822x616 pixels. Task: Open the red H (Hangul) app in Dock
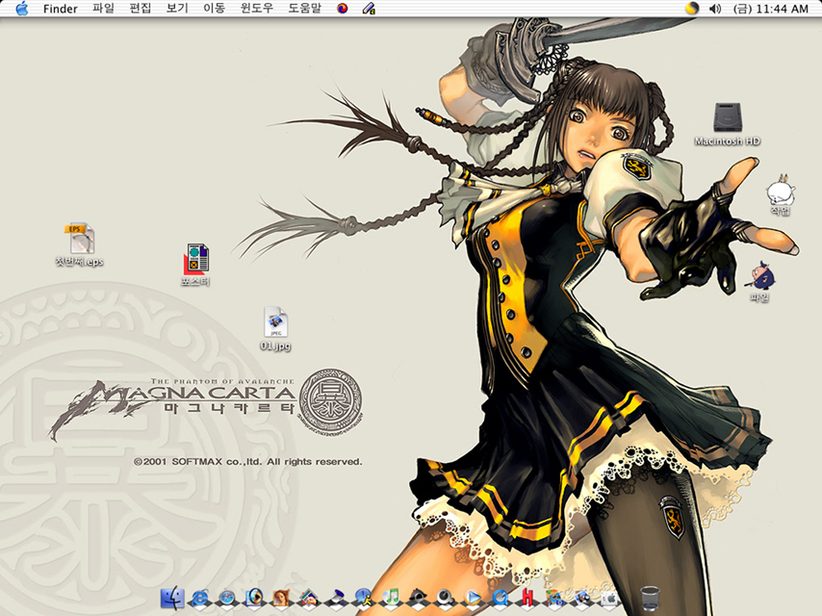click(527, 598)
